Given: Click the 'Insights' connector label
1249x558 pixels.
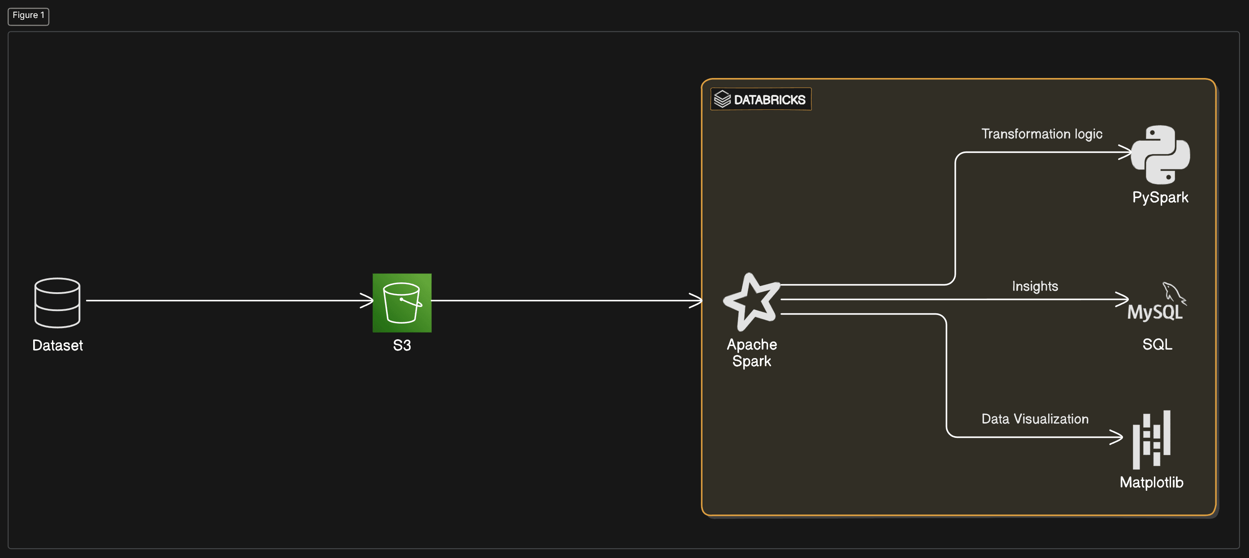Looking at the screenshot, I should pyautogui.click(x=1035, y=286).
